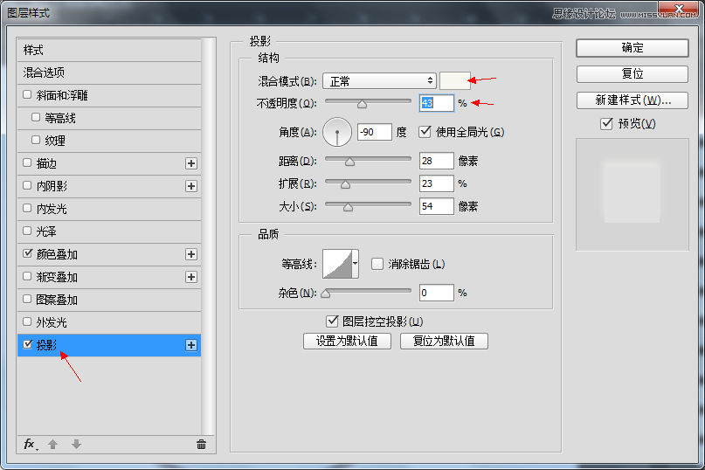Click the 距离 field showing 28
This screenshot has width=705, height=470.
pyautogui.click(x=437, y=161)
